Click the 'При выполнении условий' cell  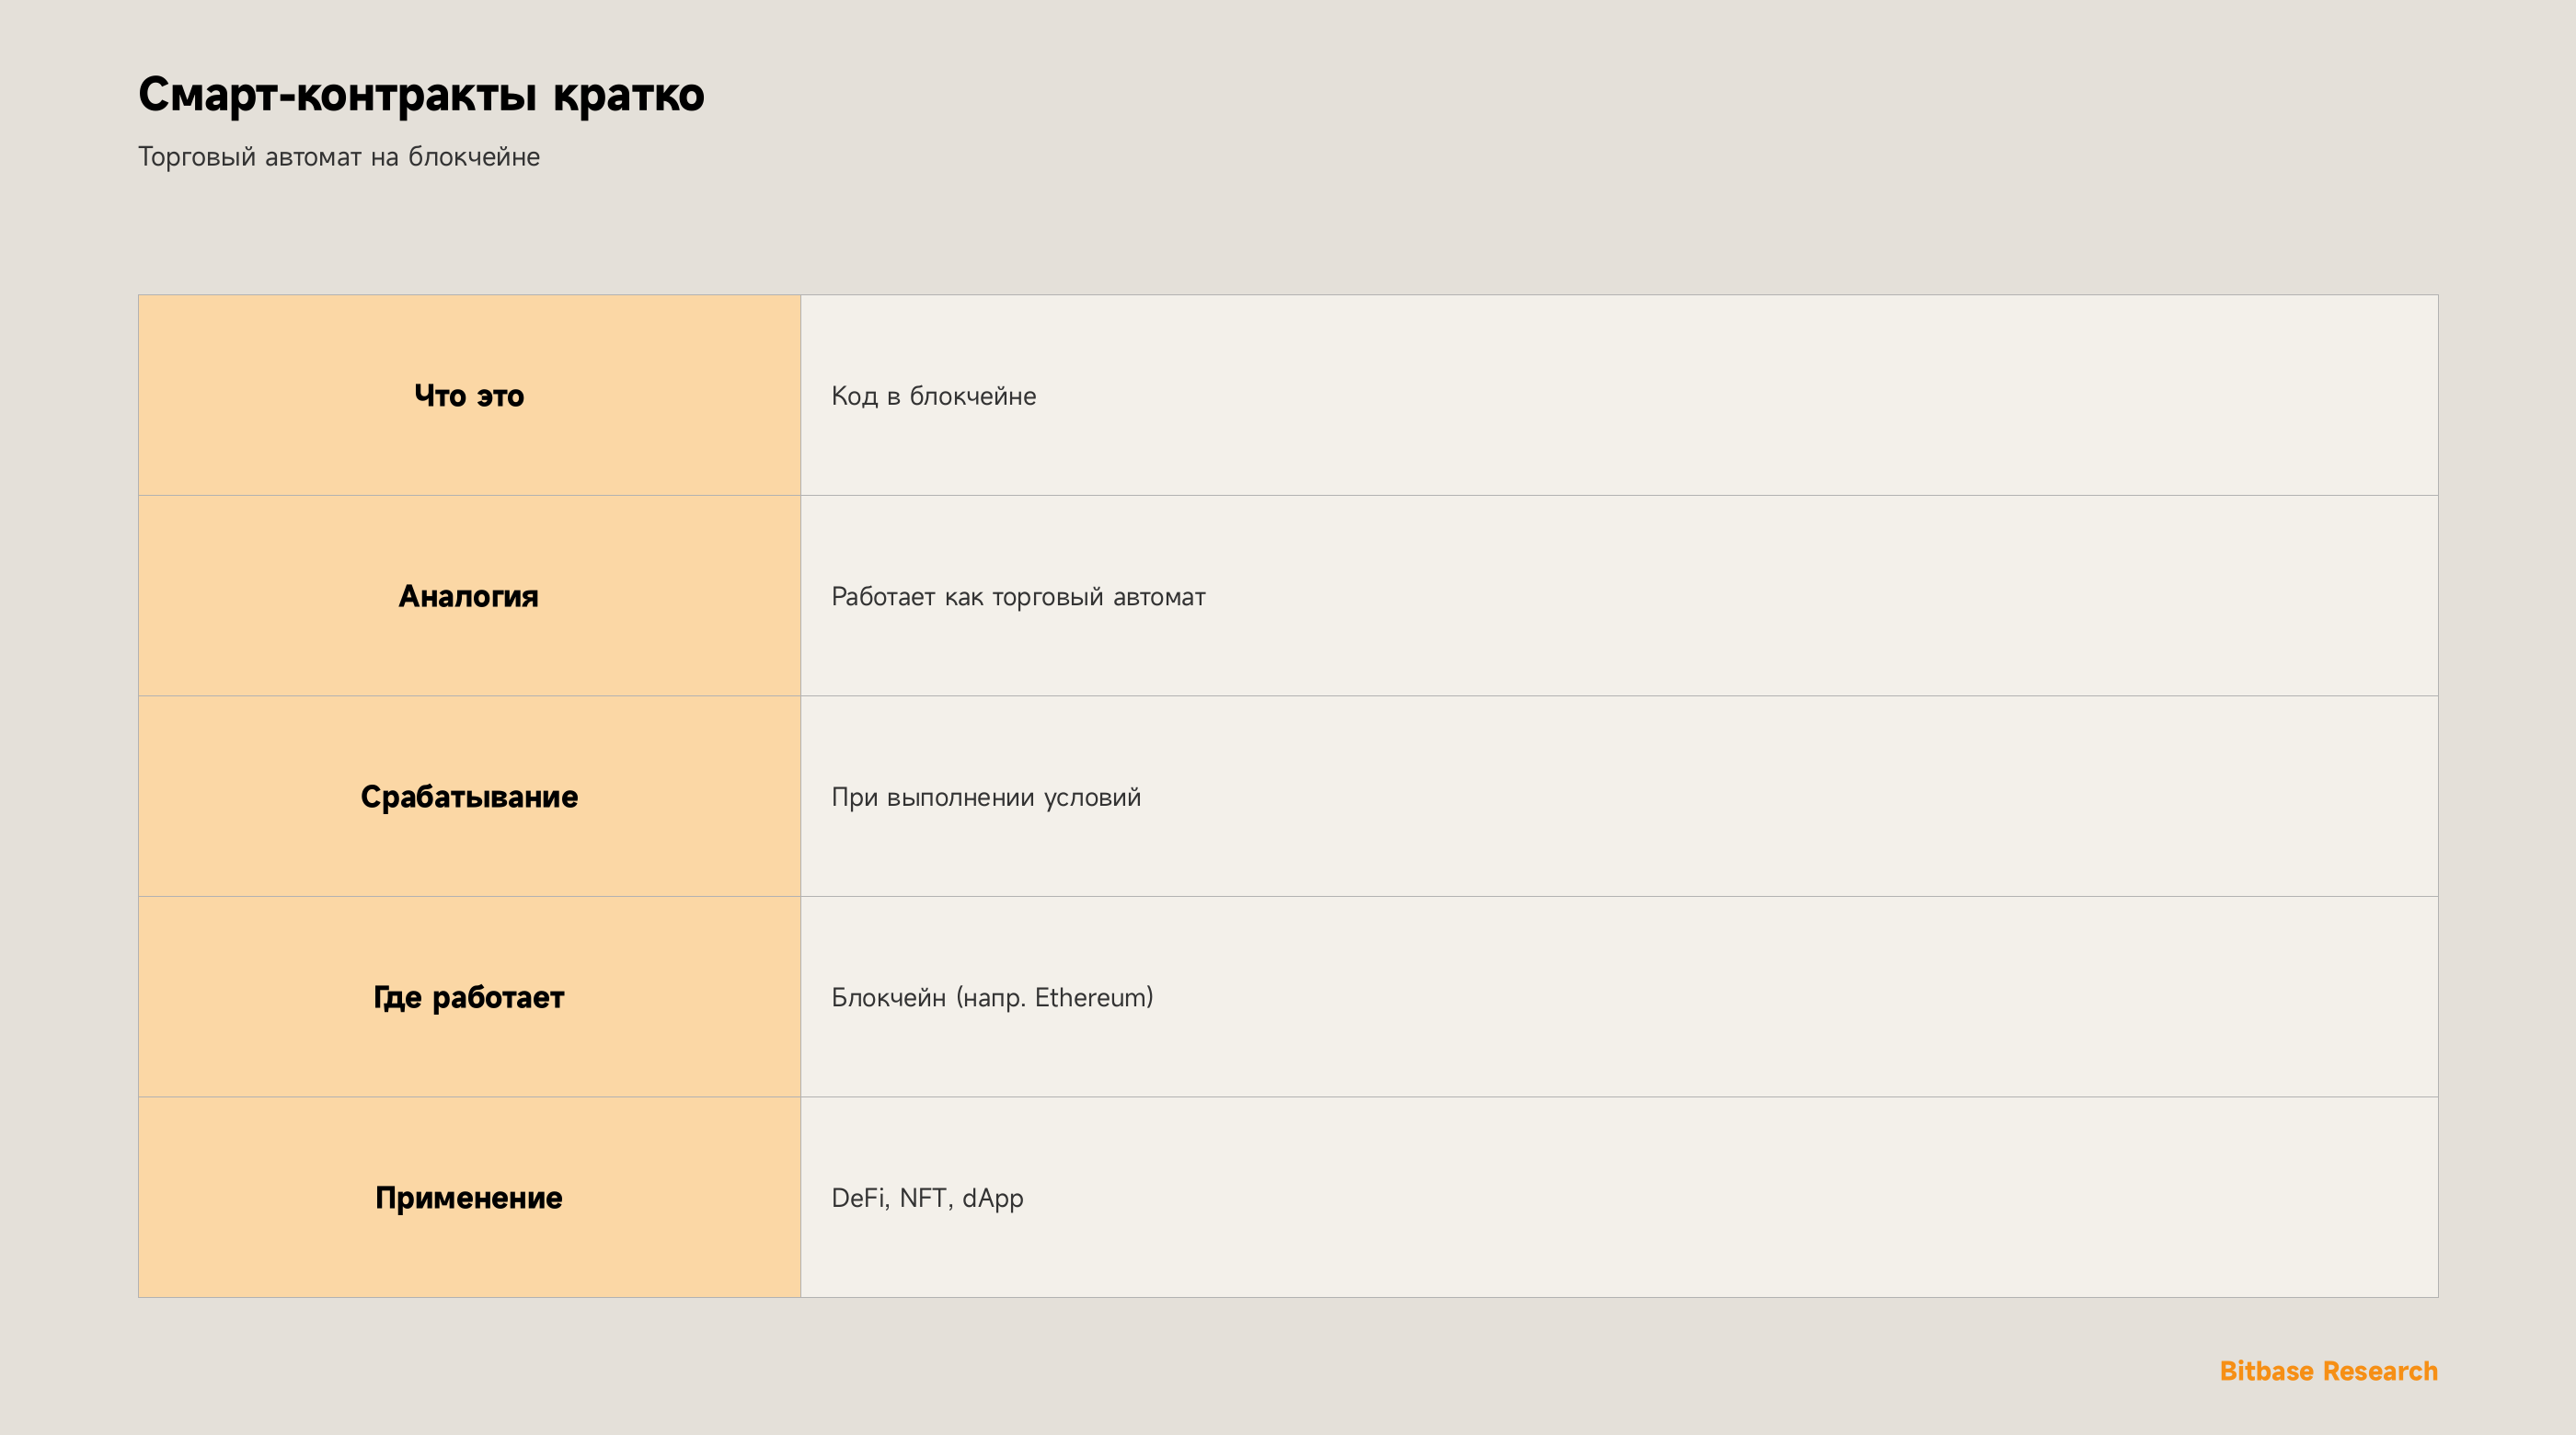click(x=1619, y=796)
